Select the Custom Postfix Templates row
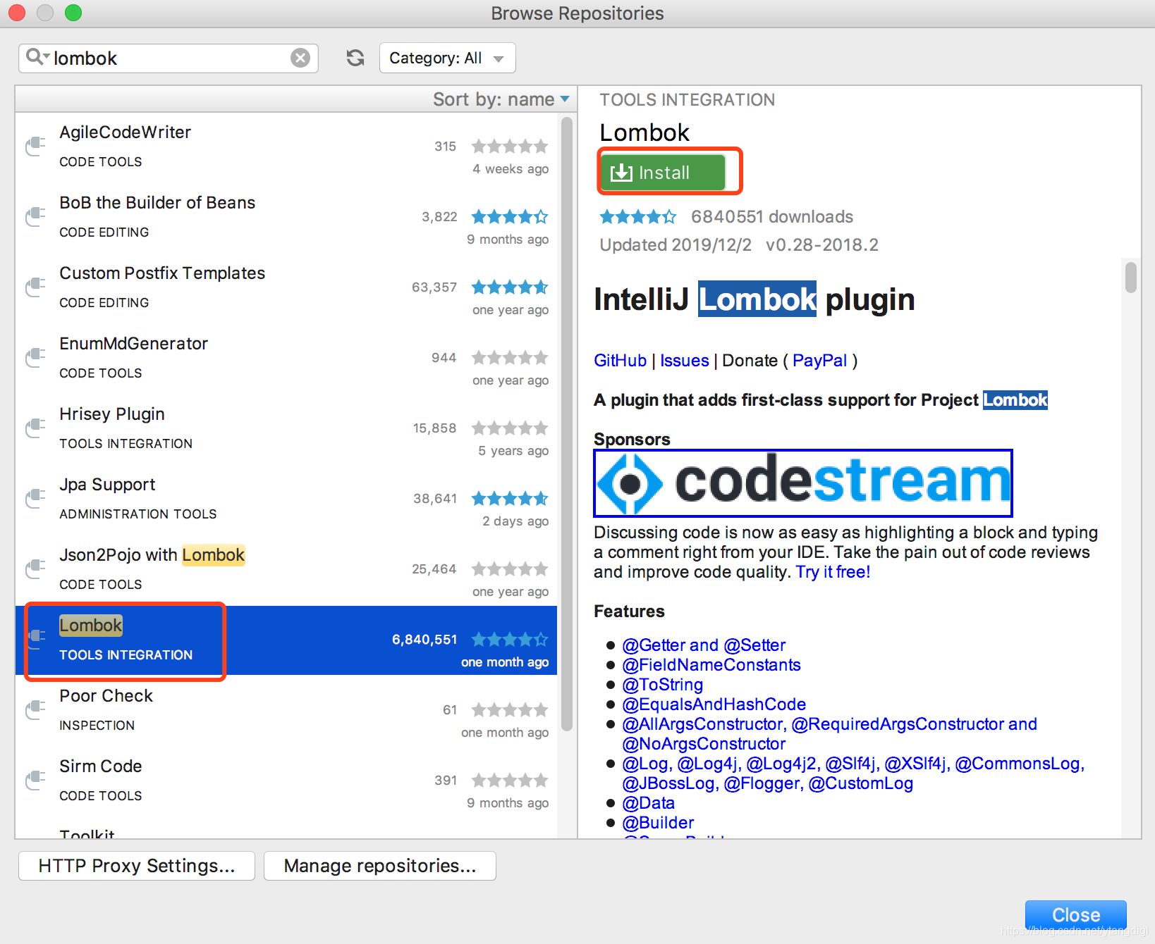This screenshot has height=944, width=1155. (286, 288)
